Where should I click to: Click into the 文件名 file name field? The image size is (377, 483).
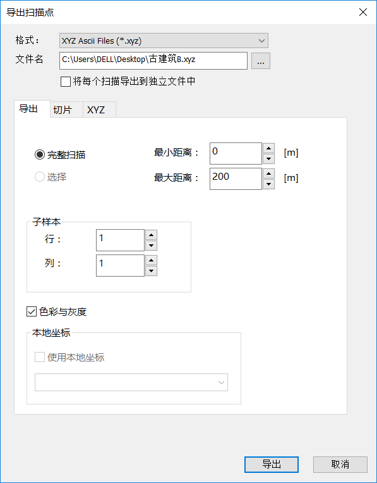click(153, 61)
